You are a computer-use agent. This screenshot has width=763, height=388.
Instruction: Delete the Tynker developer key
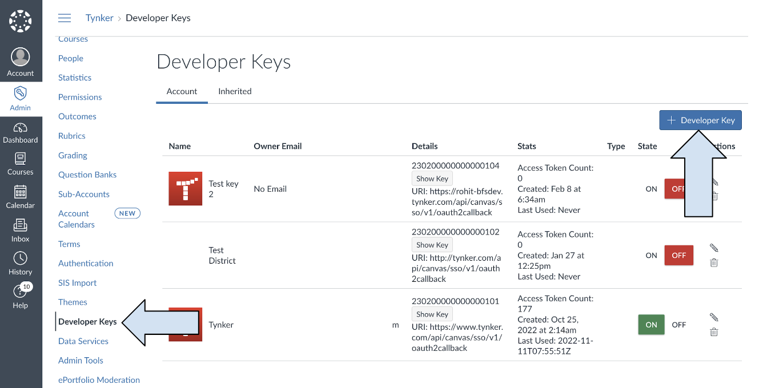coord(713,332)
